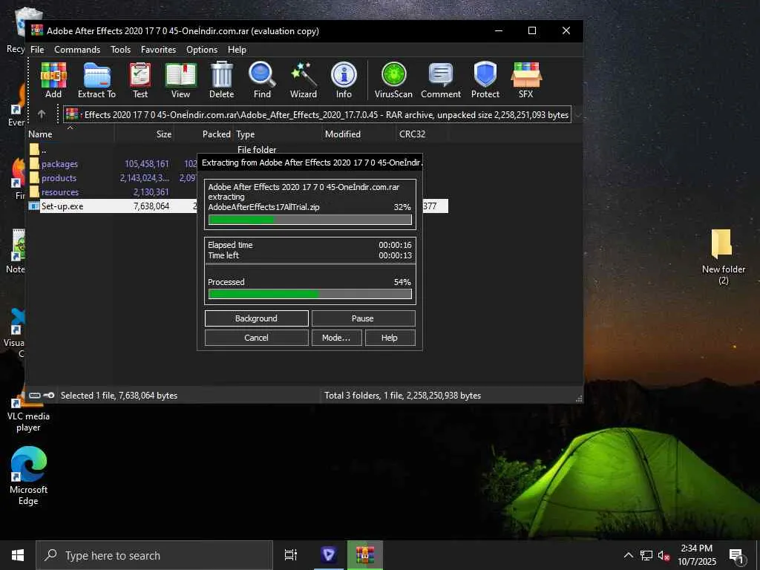The image size is (760, 570).
Task: Open Microsoft Edge desktop shortcut
Action: tap(29, 476)
